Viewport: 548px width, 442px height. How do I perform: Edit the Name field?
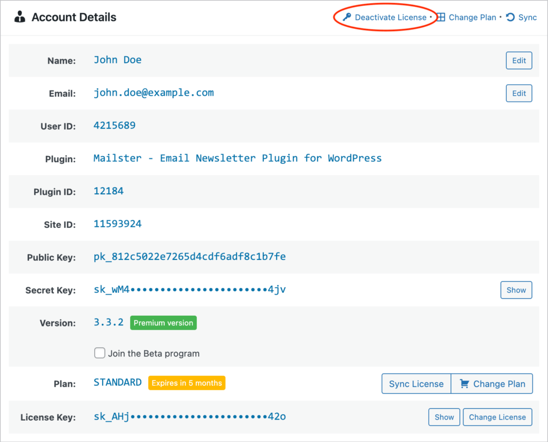519,60
